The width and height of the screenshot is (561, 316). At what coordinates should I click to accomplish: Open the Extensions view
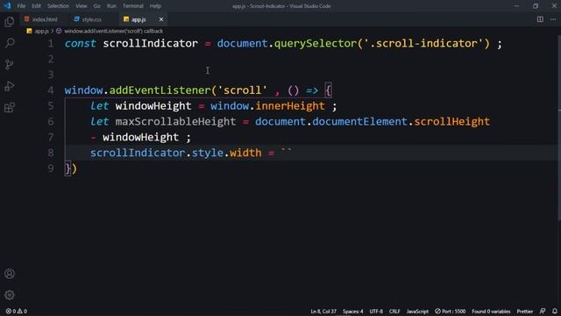click(10, 107)
